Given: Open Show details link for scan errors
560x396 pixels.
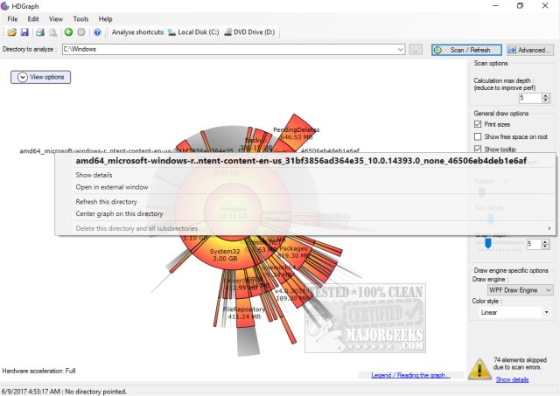Looking at the screenshot, I should point(512,379).
